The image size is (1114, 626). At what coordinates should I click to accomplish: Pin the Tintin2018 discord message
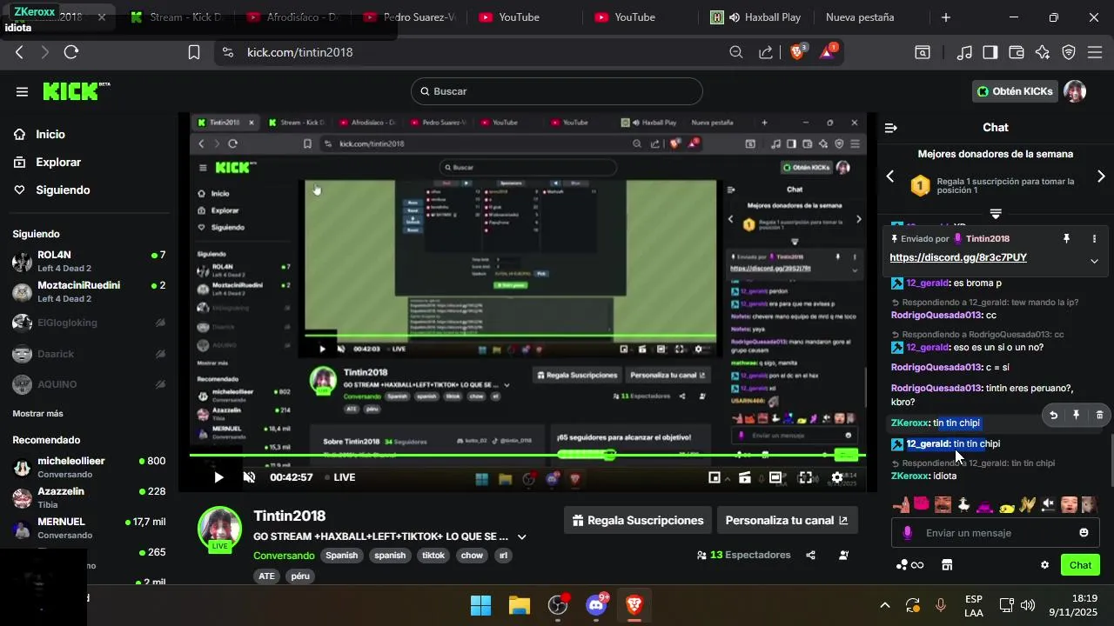[x=1066, y=238]
